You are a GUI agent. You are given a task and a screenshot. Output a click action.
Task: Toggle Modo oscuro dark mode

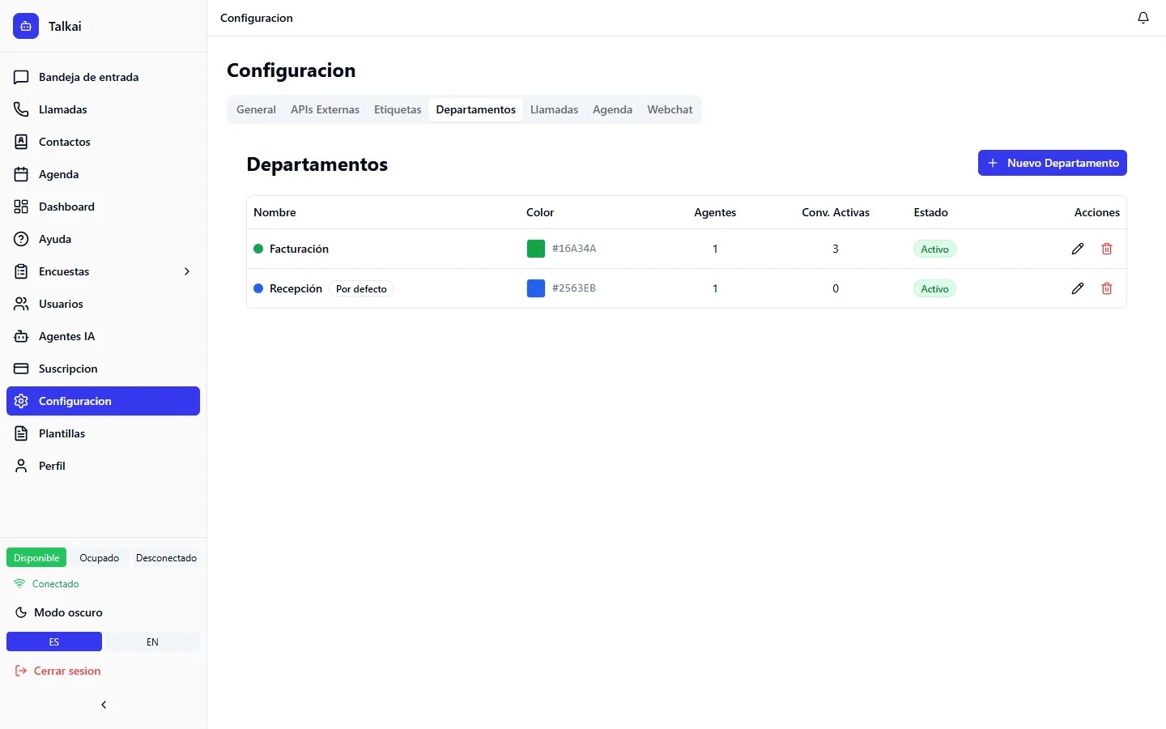(x=103, y=612)
